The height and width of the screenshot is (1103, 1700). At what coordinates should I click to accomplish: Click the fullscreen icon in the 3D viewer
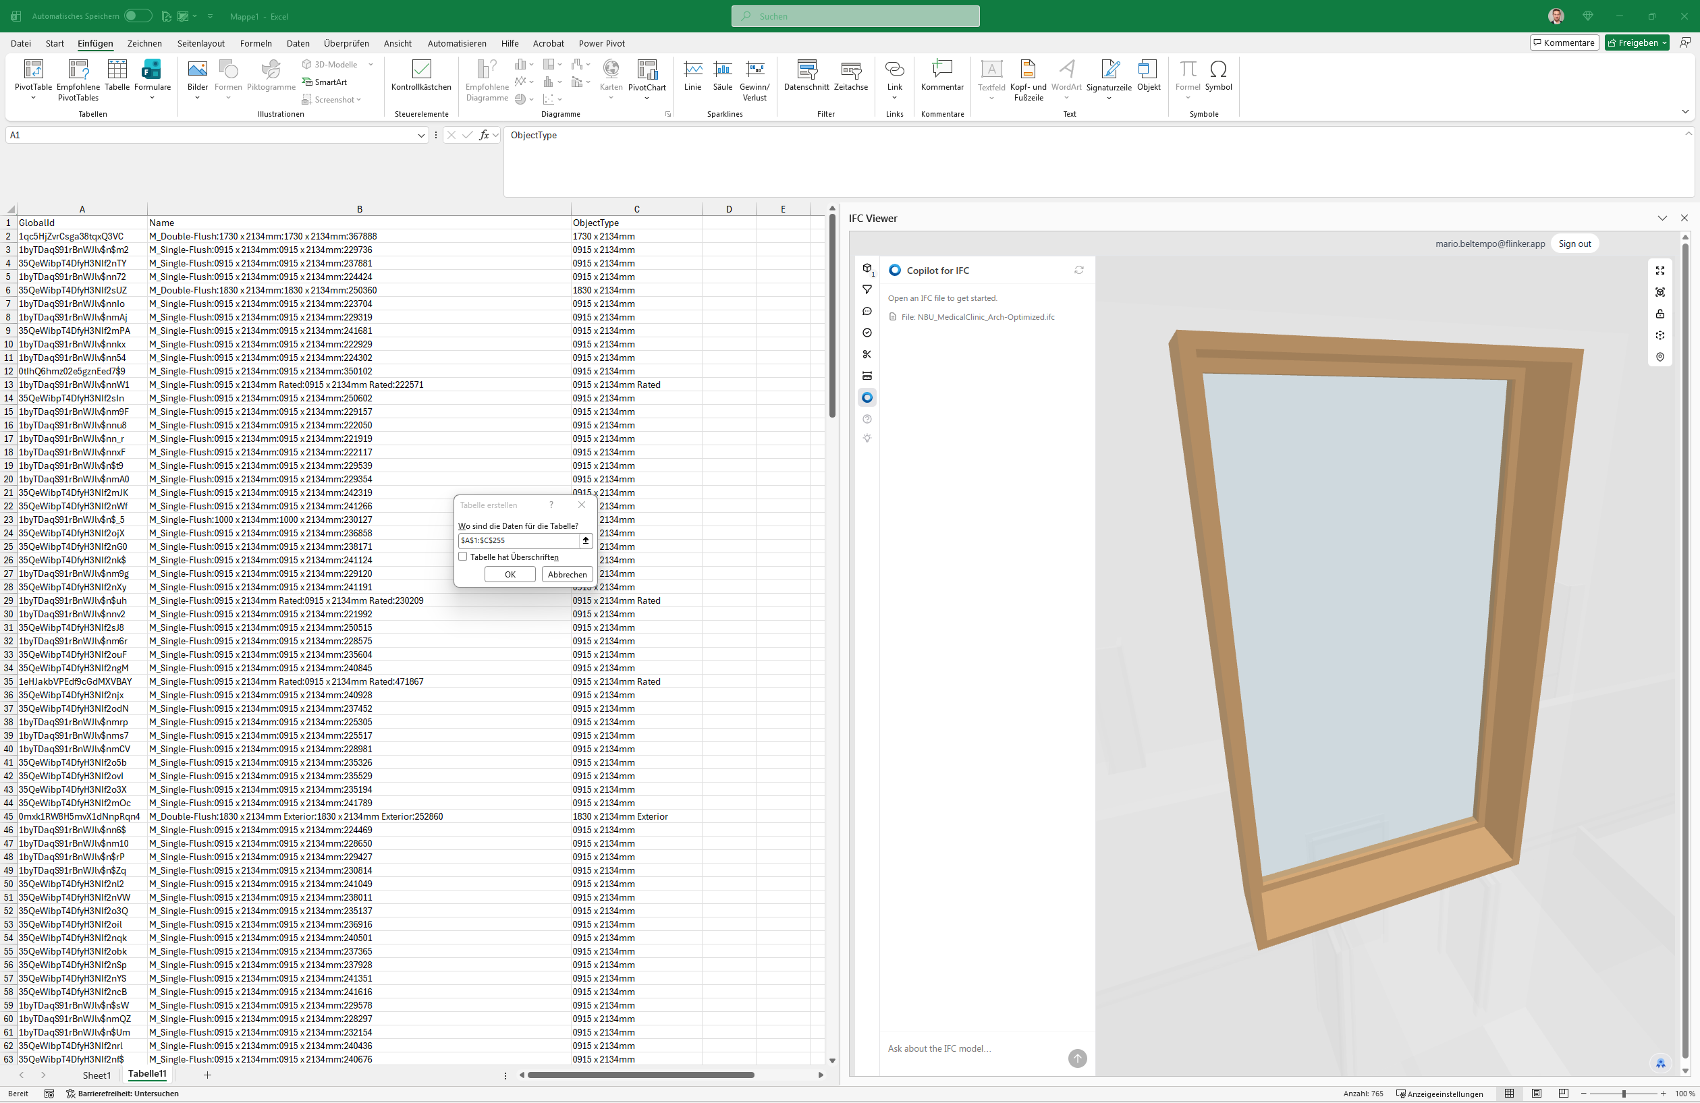click(x=1660, y=271)
